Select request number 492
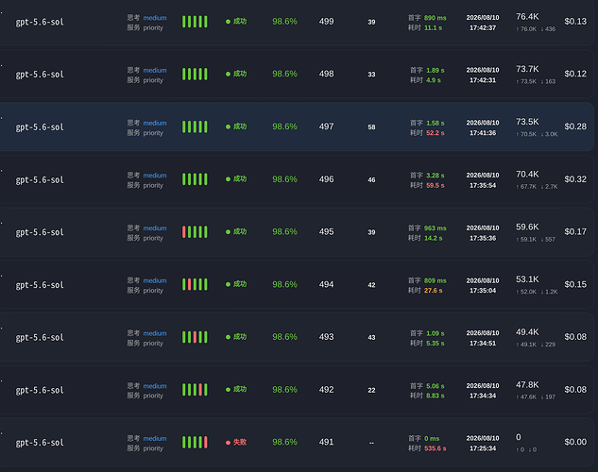This screenshot has width=598, height=472. pos(327,390)
